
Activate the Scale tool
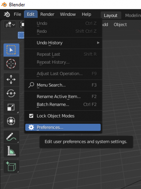[x=11, y=107]
